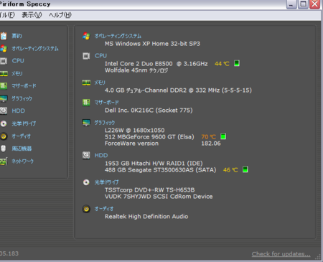The width and height of the screenshot is (323, 262).
Task: Open the ヘルプ(H) menu
Action: pyautogui.click(x=60, y=15)
